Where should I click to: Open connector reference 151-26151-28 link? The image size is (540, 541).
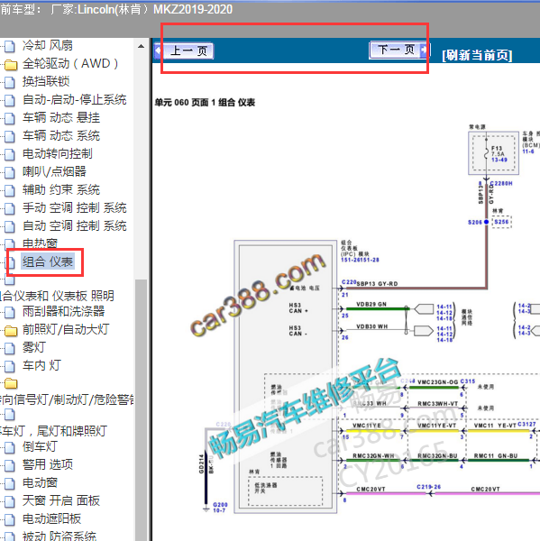(360, 260)
